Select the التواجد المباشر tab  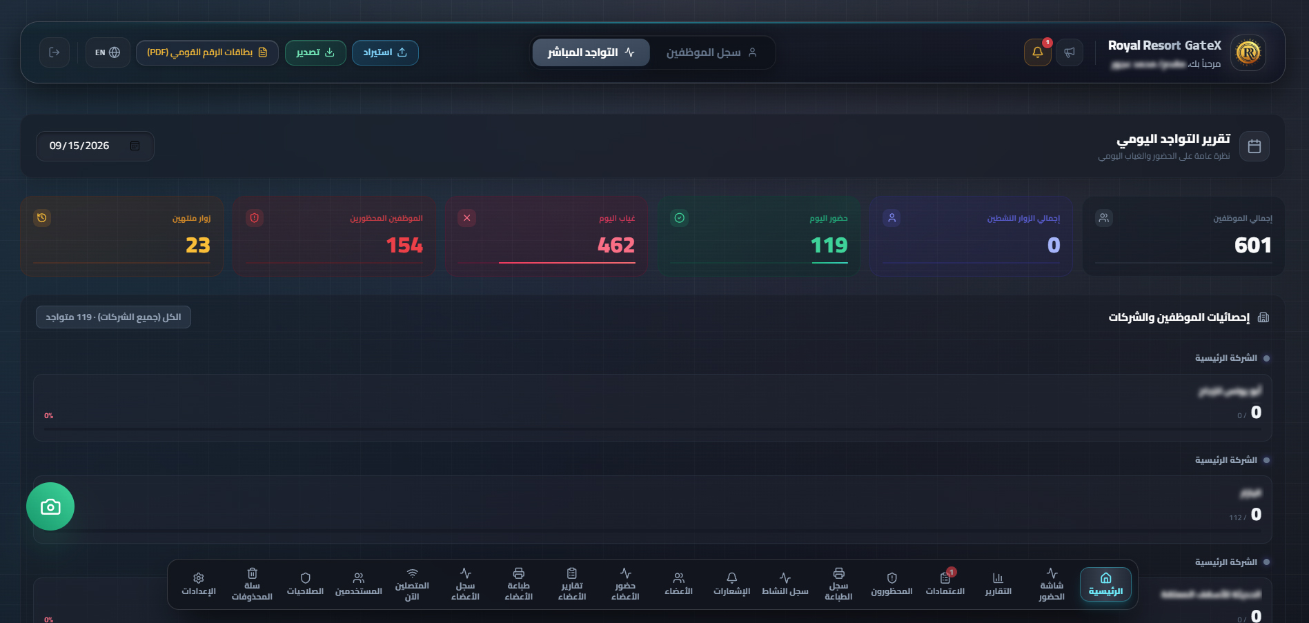tap(591, 52)
